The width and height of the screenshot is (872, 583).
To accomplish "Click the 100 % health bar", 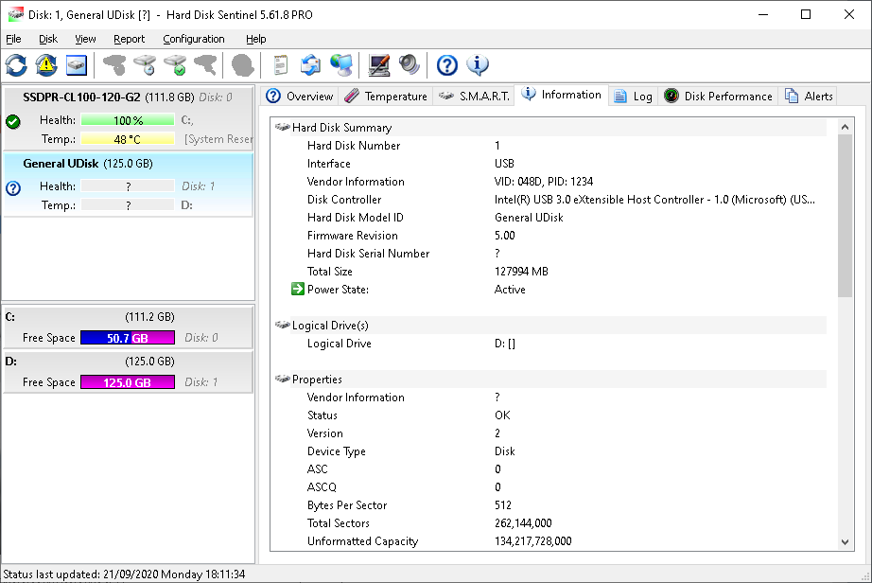I will click(x=128, y=120).
